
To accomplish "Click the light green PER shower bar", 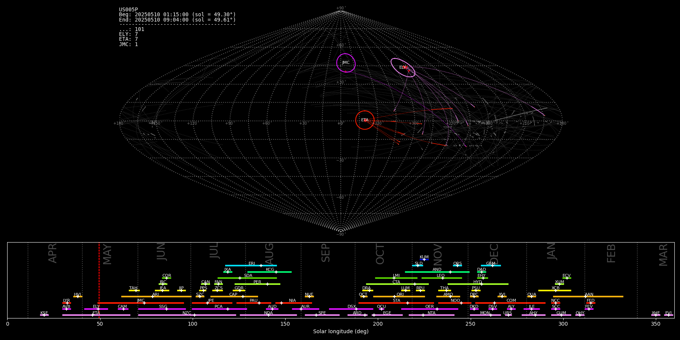I will point(257,284).
